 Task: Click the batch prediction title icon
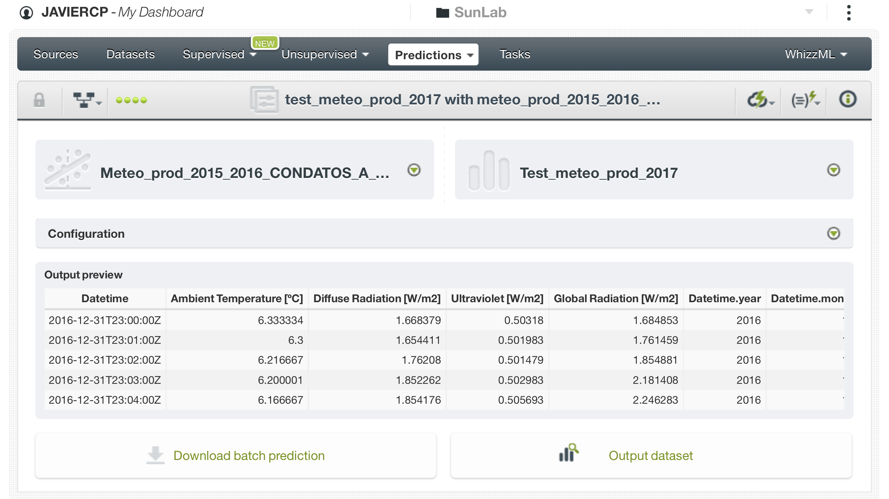click(x=264, y=100)
